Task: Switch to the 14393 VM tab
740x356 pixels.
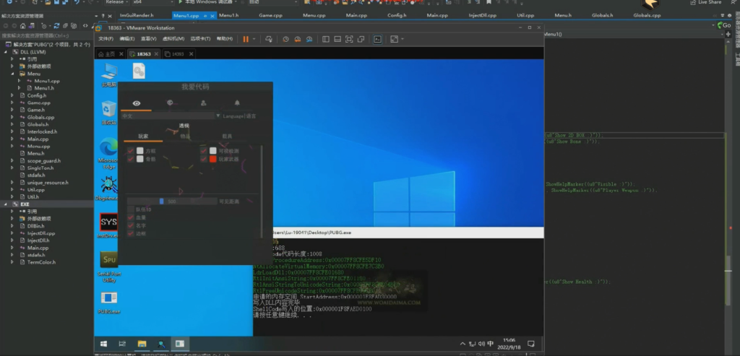Action: pyautogui.click(x=178, y=54)
